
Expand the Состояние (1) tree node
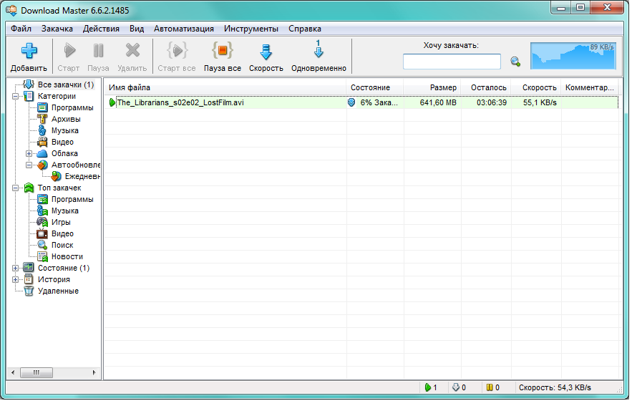(16, 268)
